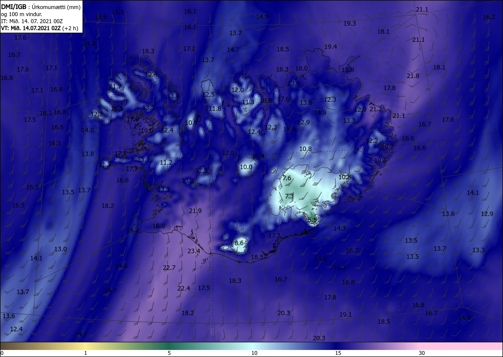
Task: Click the 22.4 map value
Action: tap(184, 289)
